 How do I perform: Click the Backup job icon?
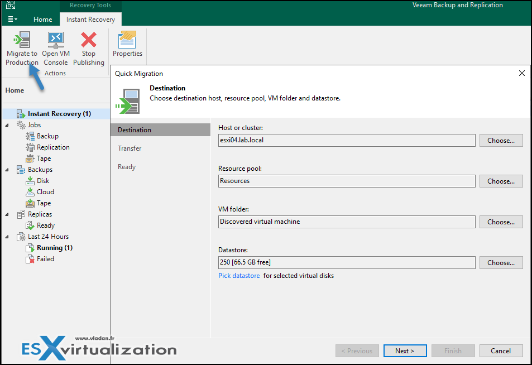click(30, 136)
